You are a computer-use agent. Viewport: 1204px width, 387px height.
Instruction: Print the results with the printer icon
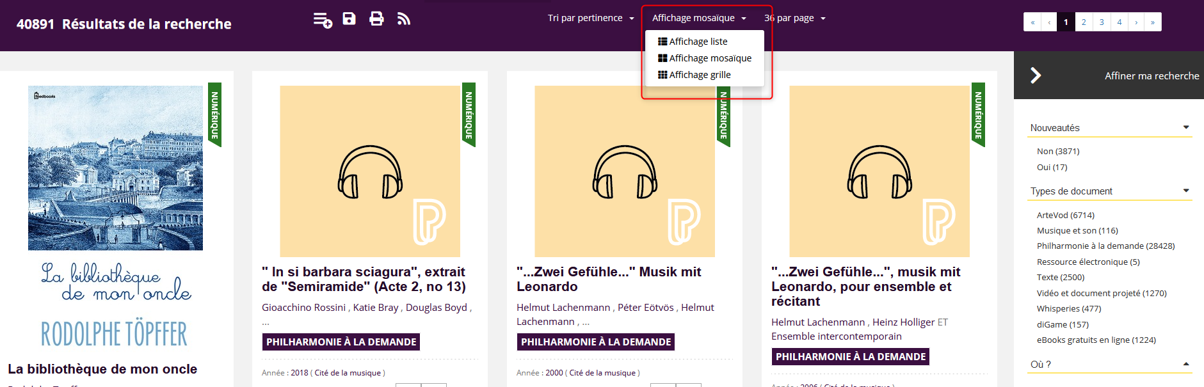tap(376, 19)
